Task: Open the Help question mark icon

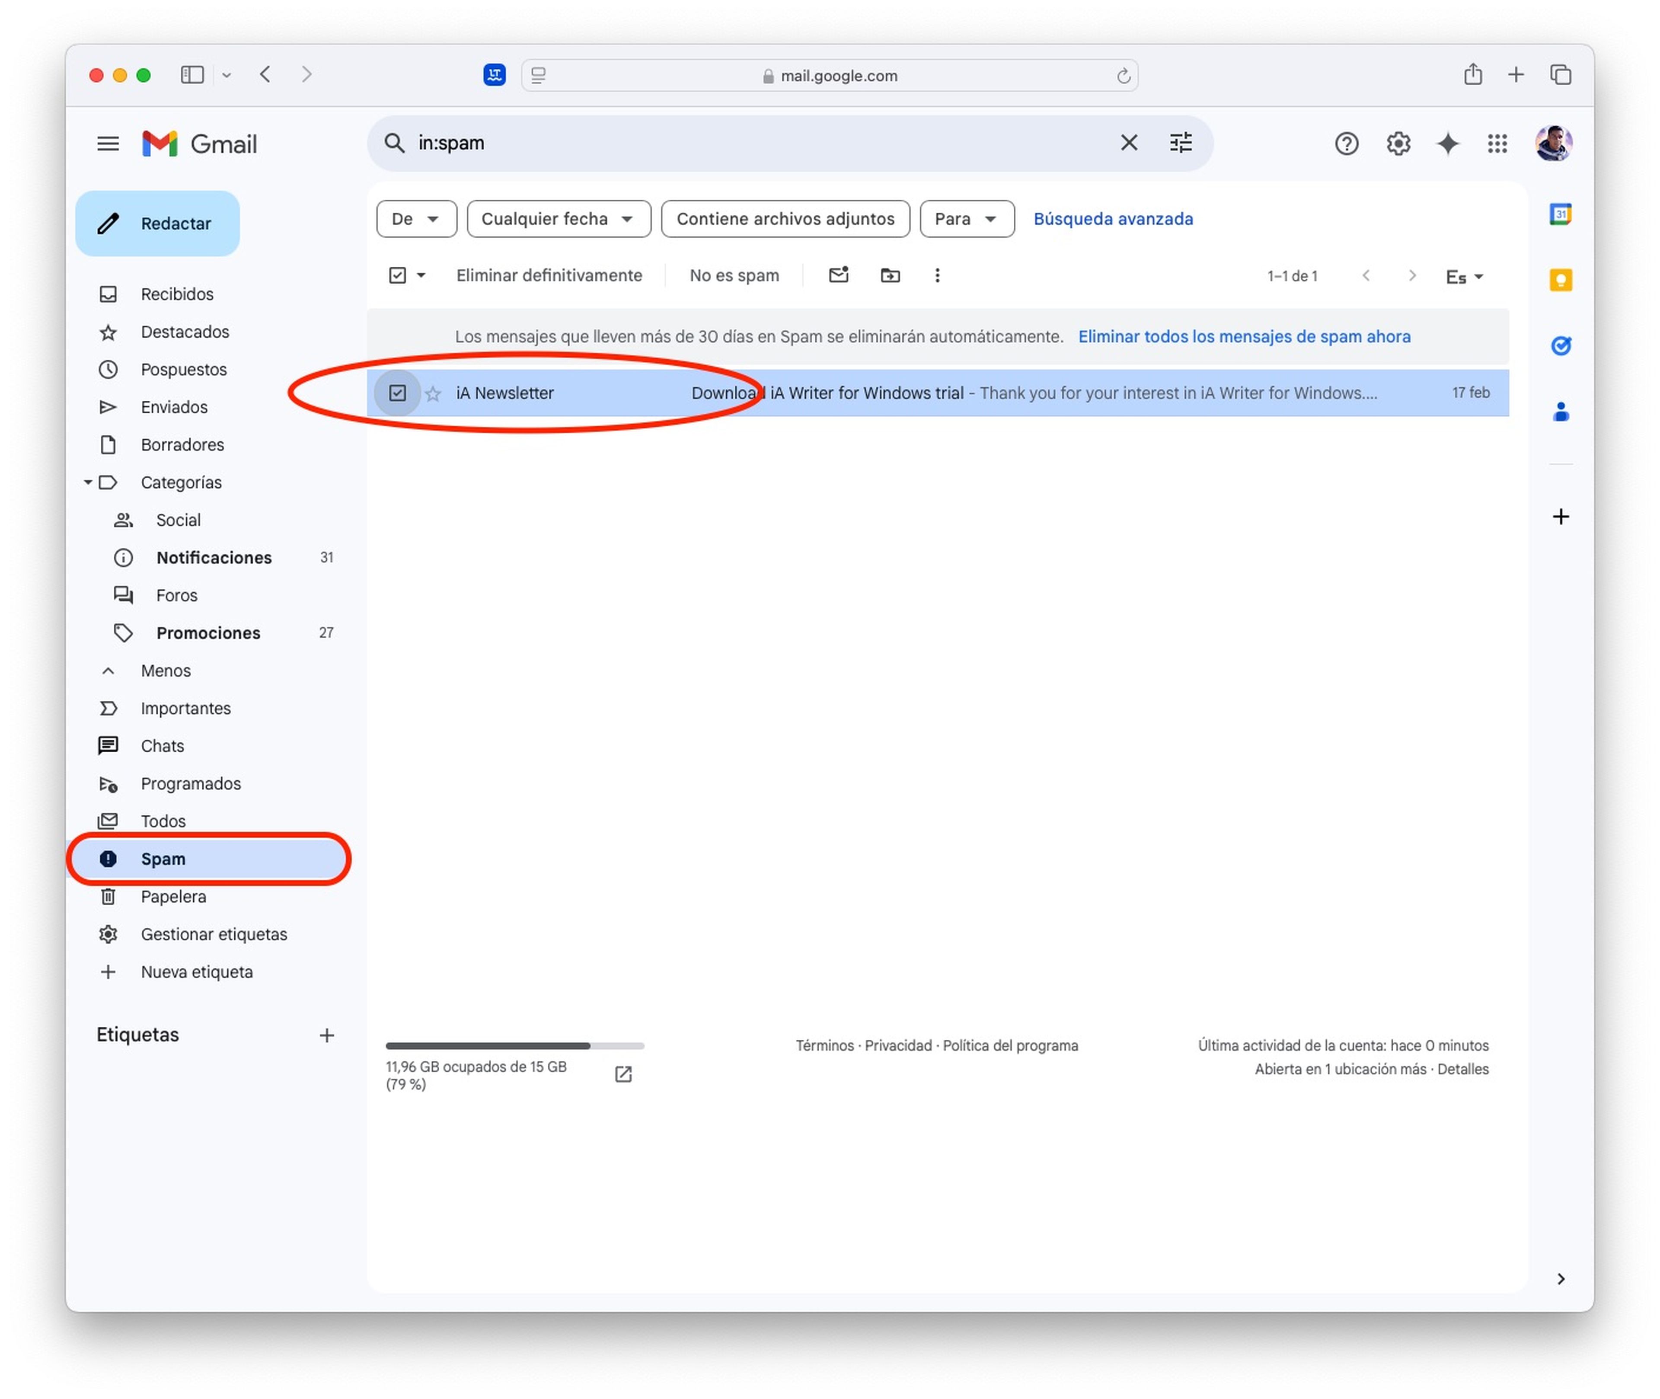Action: point(1346,144)
